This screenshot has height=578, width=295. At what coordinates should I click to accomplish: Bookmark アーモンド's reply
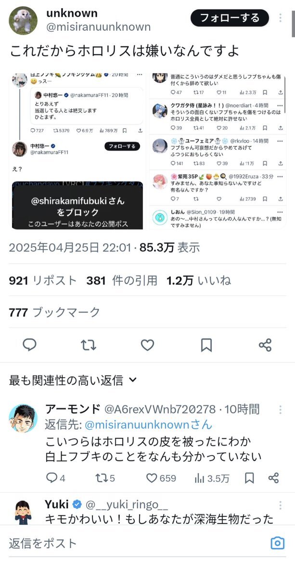(x=249, y=478)
